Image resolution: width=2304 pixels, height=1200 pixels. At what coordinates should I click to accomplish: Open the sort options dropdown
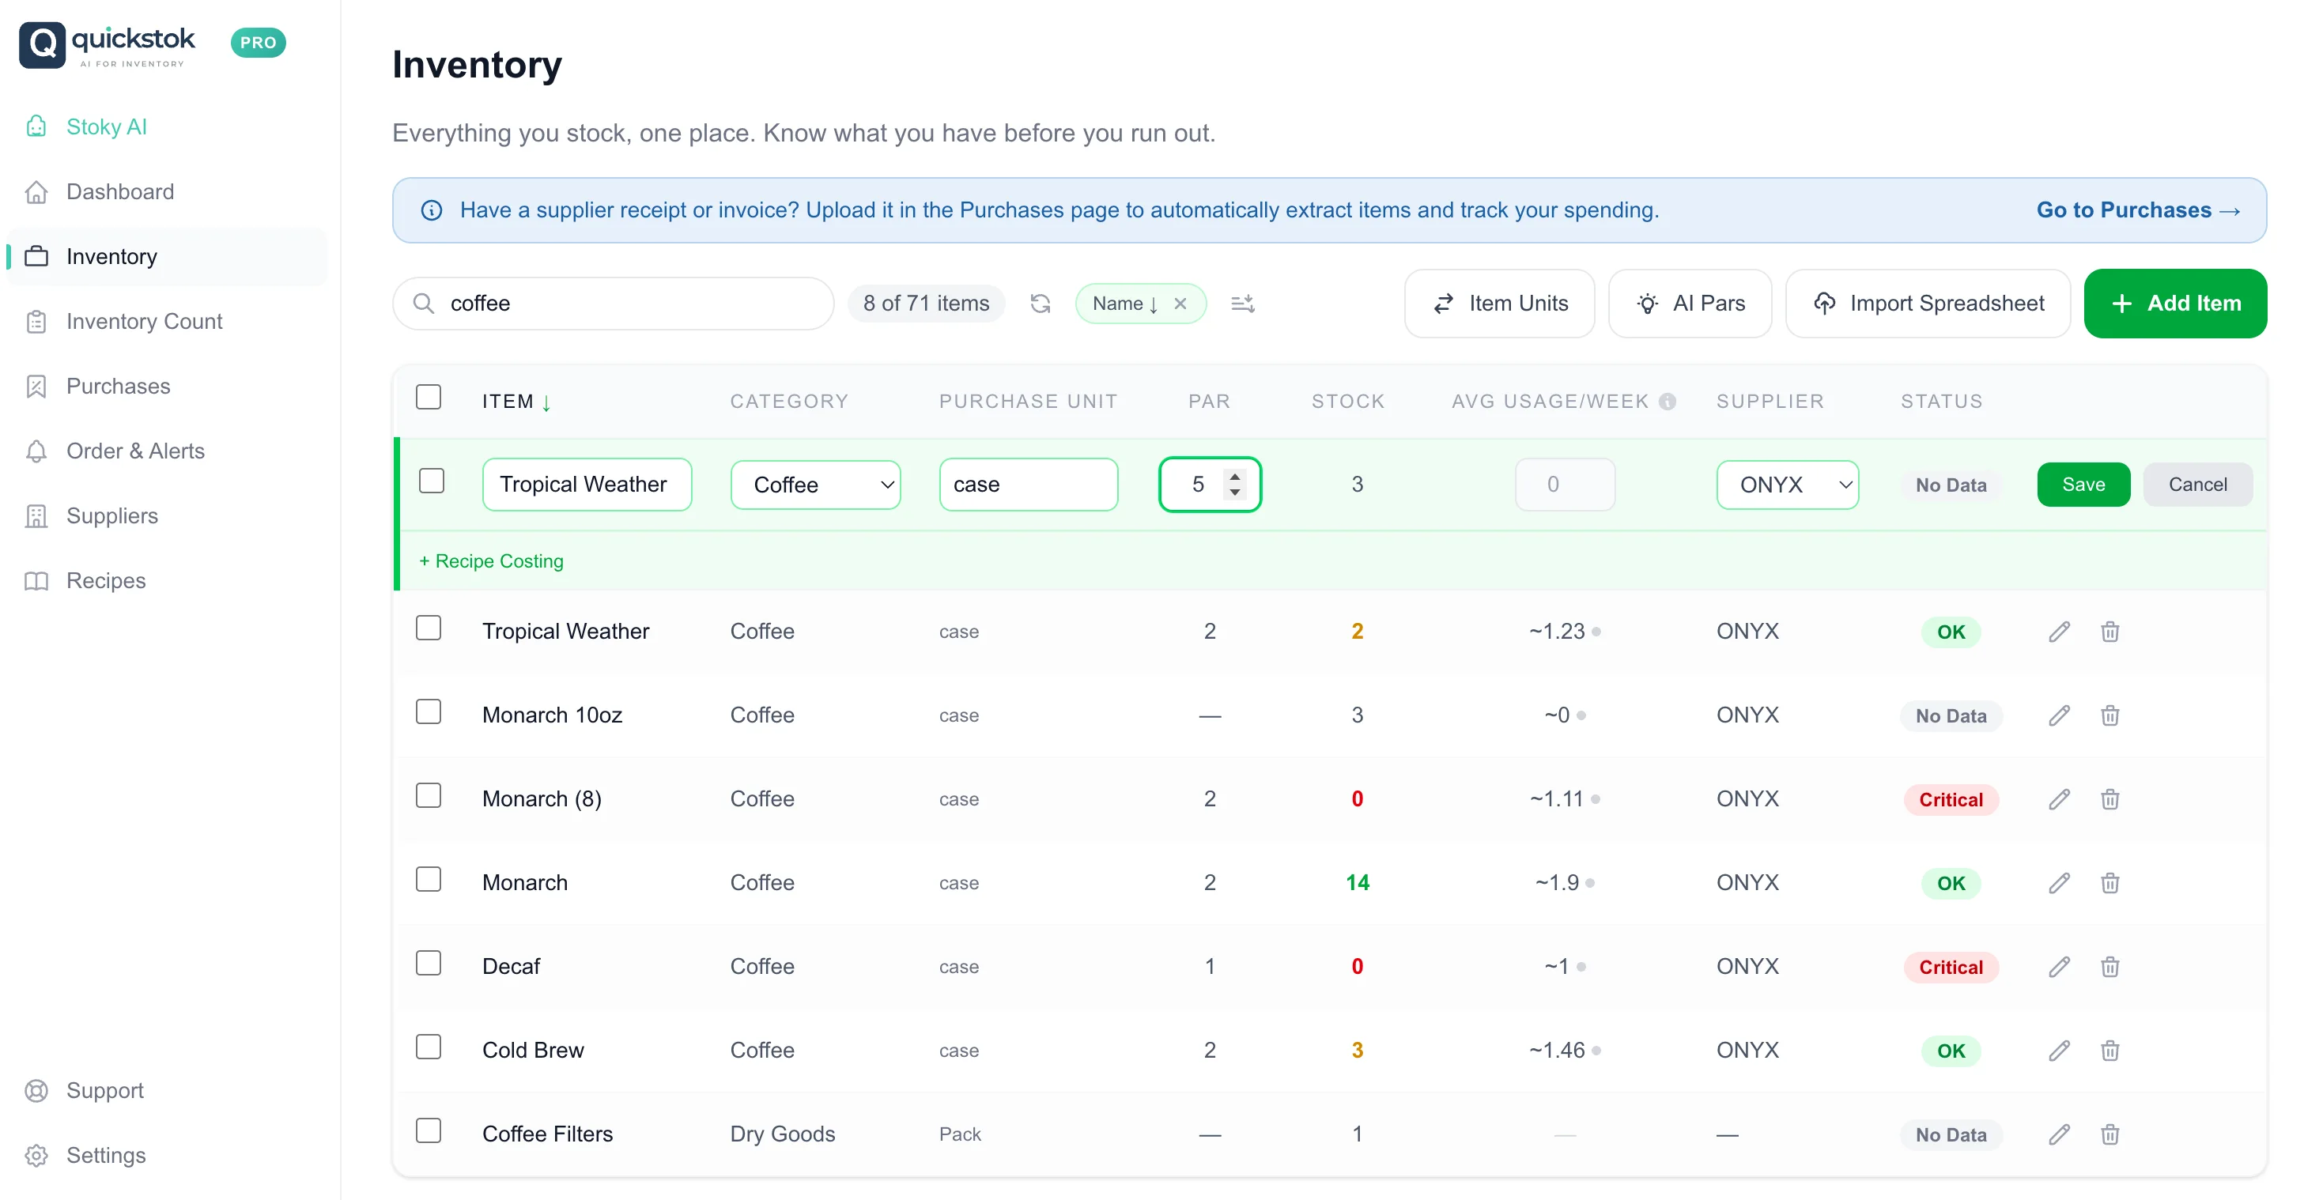pos(1242,303)
